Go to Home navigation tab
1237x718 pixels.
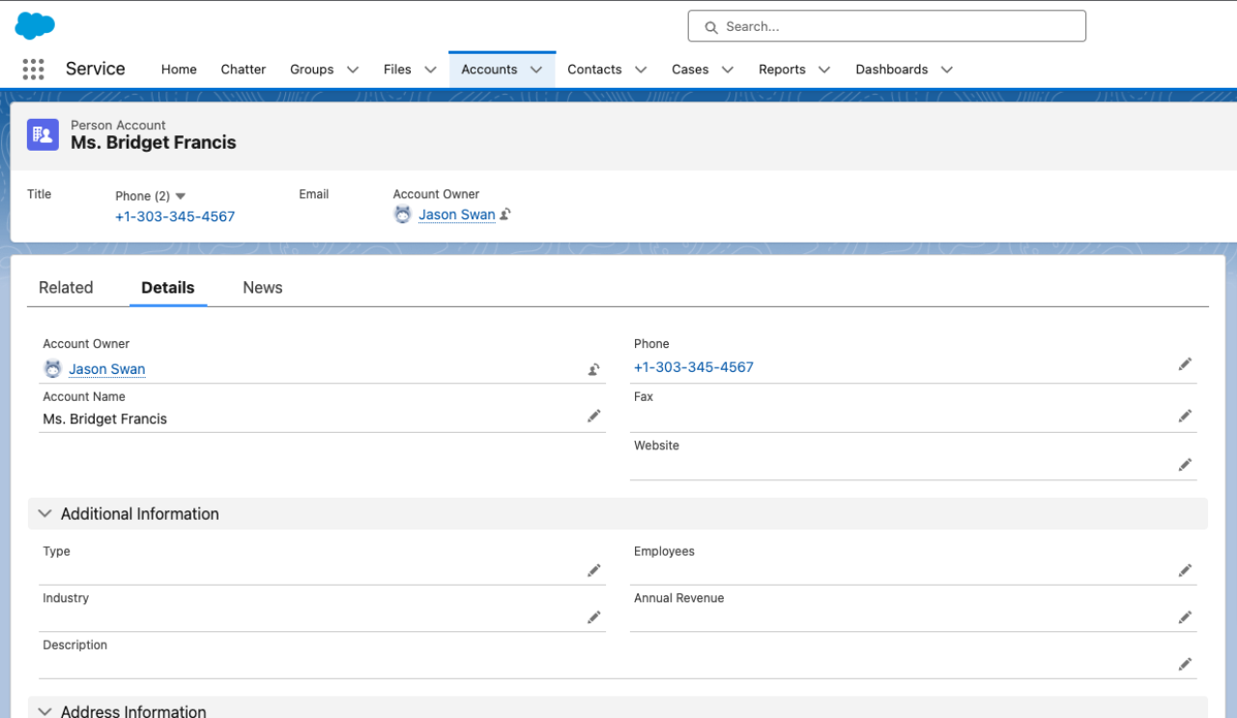(x=179, y=70)
